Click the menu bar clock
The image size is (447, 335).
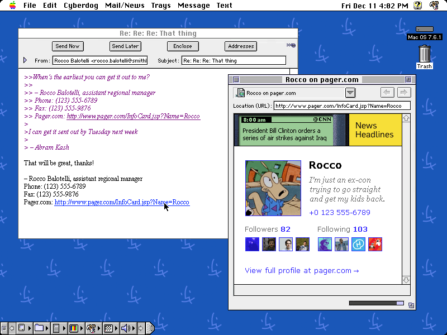pyautogui.click(x=374, y=6)
